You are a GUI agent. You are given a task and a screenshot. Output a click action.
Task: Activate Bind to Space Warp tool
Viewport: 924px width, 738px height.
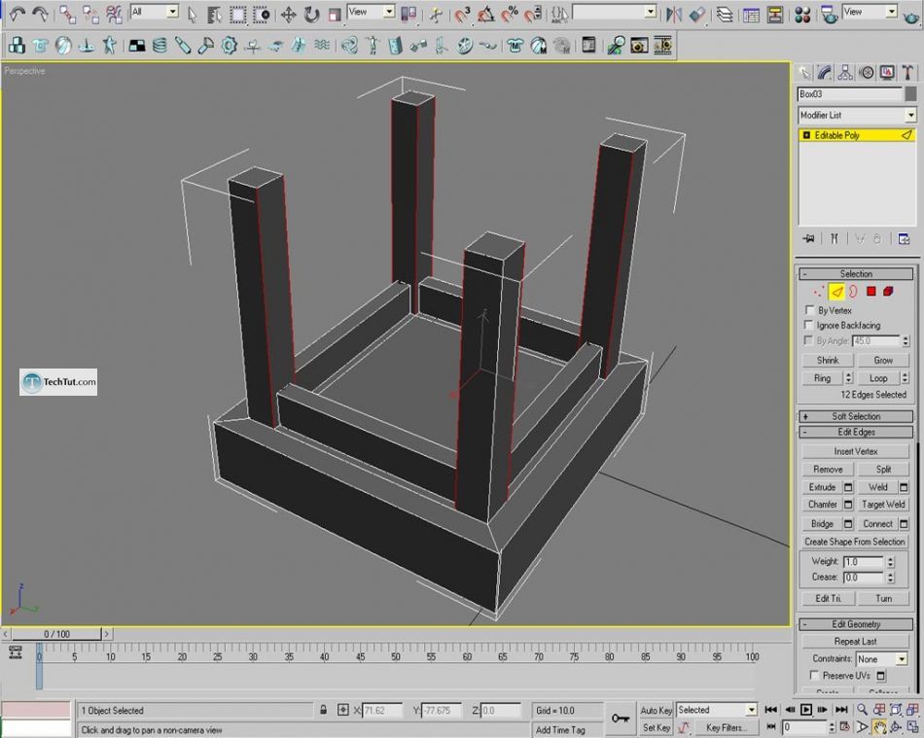(x=114, y=15)
